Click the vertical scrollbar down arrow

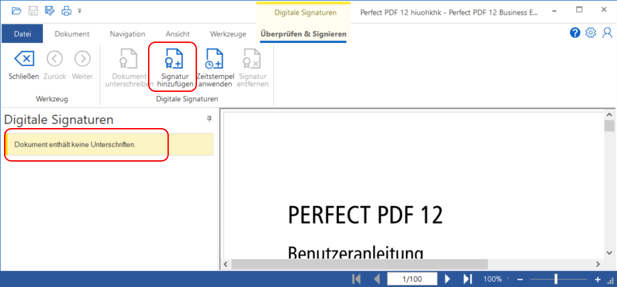610,253
